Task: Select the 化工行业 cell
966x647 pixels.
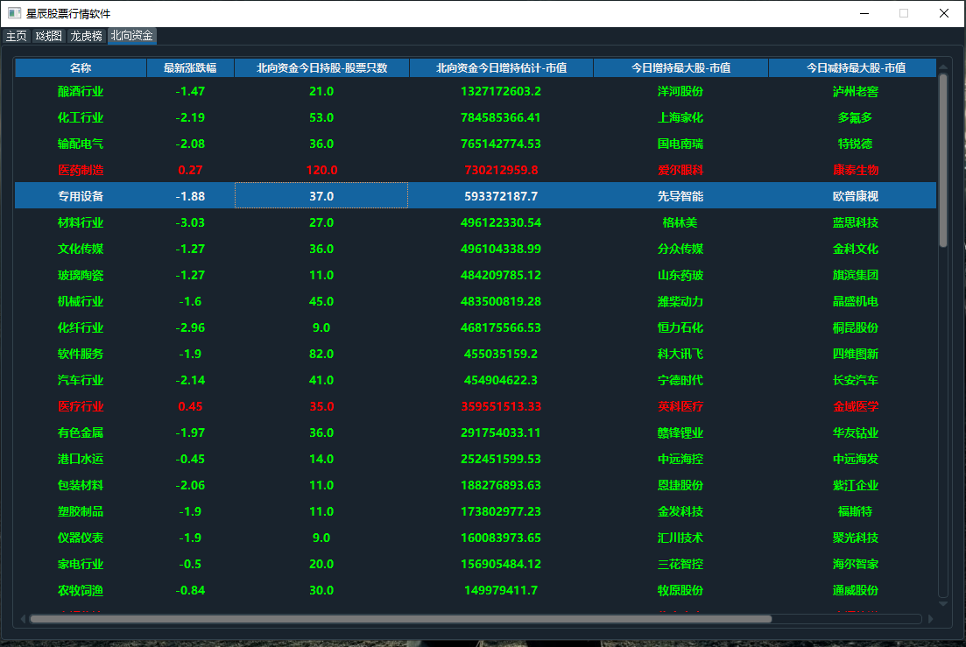Action: point(81,117)
